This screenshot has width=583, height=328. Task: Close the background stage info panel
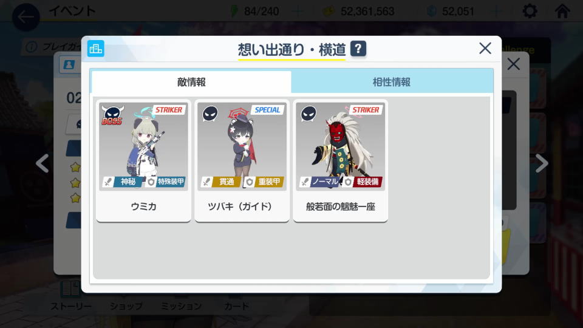point(514,64)
